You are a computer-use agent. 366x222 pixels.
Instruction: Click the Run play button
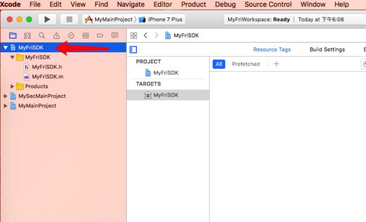47,19
